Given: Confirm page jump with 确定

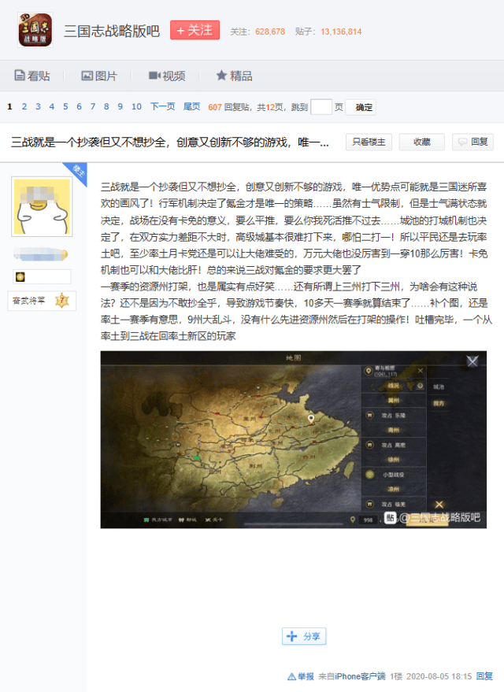Looking at the screenshot, I should (361, 107).
